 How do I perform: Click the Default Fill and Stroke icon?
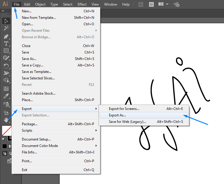coord(4,139)
